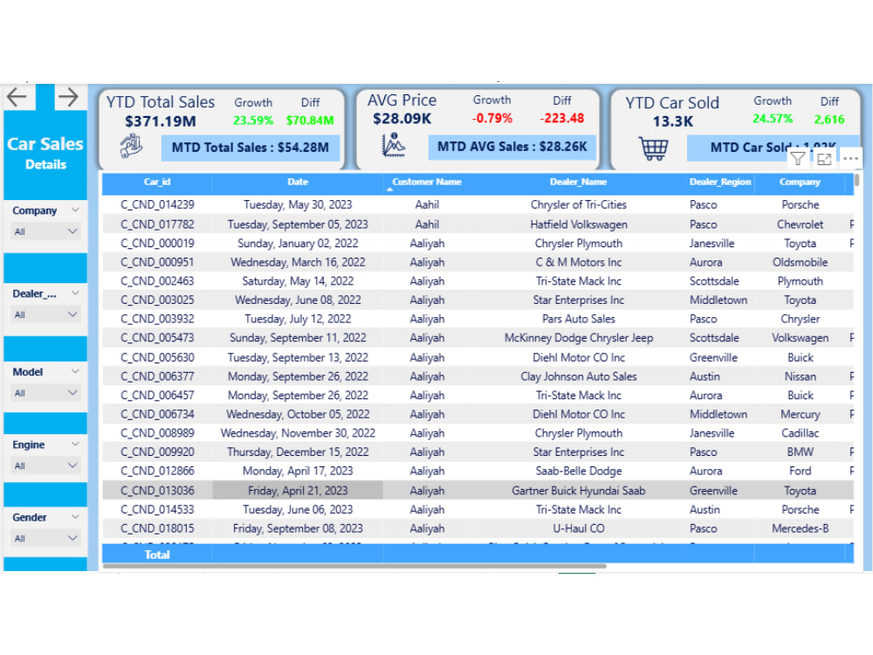
Task: Click dealer U-Haul CO
Action: tap(579, 528)
